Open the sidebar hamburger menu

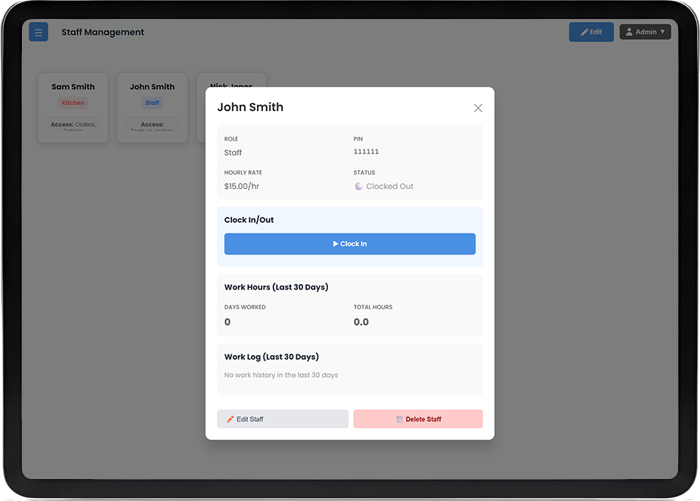38,32
